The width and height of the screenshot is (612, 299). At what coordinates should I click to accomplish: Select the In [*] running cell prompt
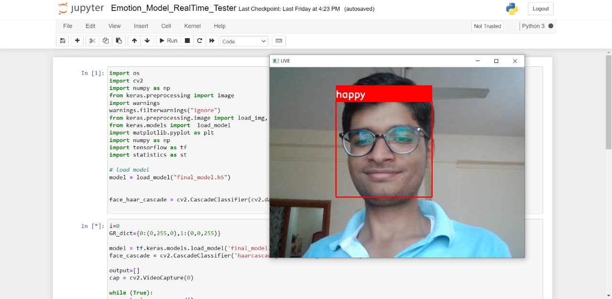[x=92, y=226]
